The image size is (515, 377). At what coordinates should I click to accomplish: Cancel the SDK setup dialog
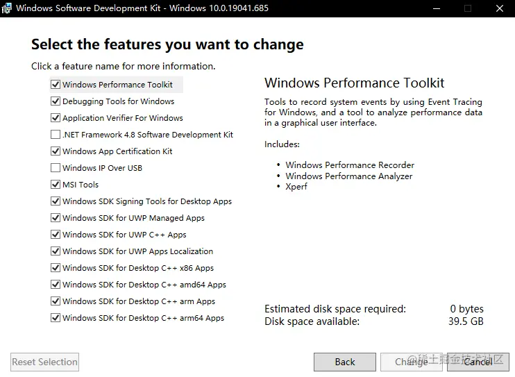pos(478,362)
